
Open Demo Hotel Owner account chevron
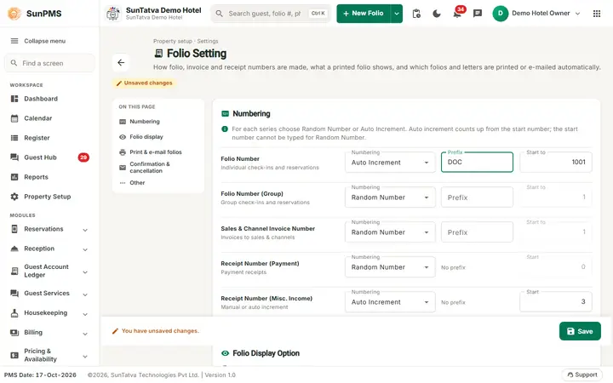pos(577,14)
